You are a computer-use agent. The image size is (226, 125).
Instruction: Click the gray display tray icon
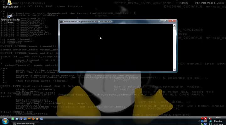tap(205, 121)
